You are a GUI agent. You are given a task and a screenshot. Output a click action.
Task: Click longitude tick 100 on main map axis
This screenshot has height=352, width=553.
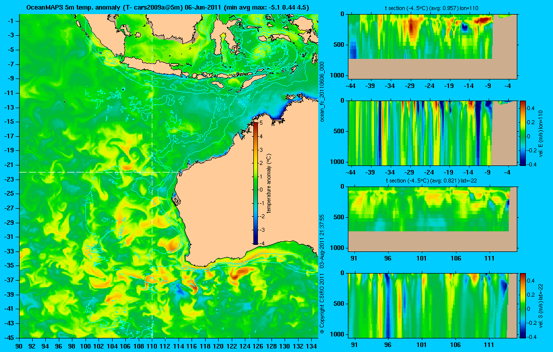click(x=85, y=346)
